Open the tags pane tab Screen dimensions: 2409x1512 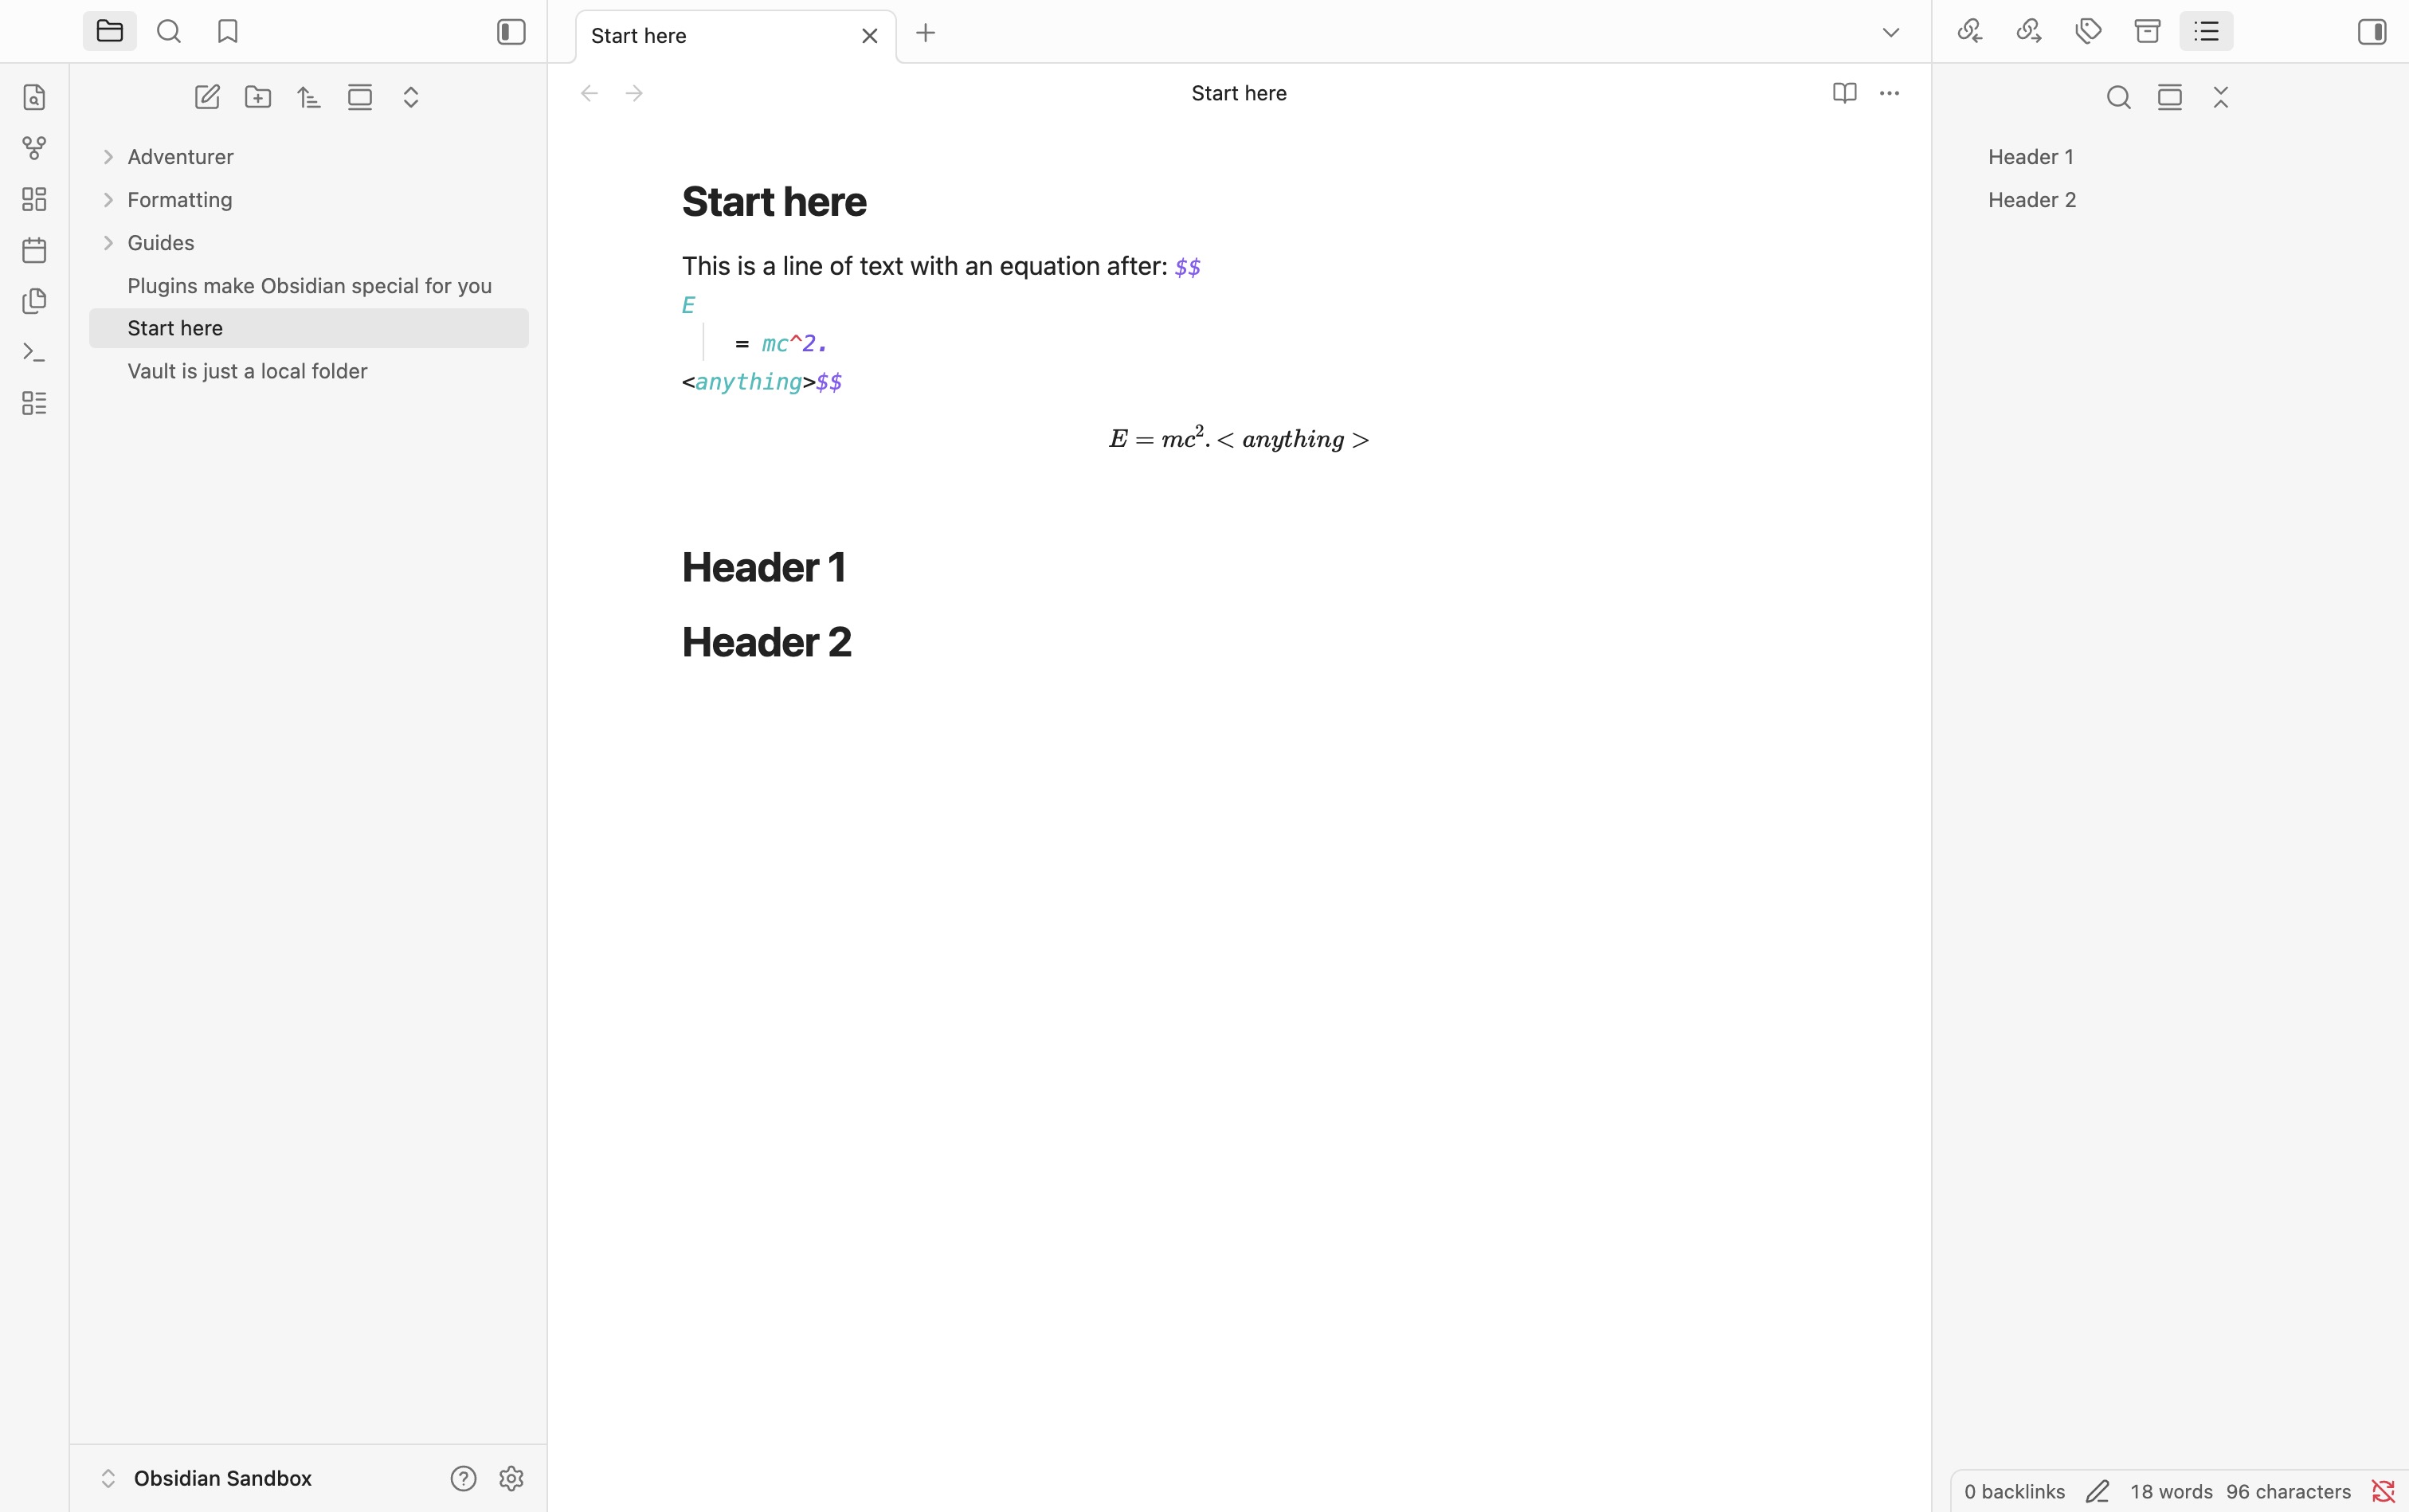click(2088, 32)
